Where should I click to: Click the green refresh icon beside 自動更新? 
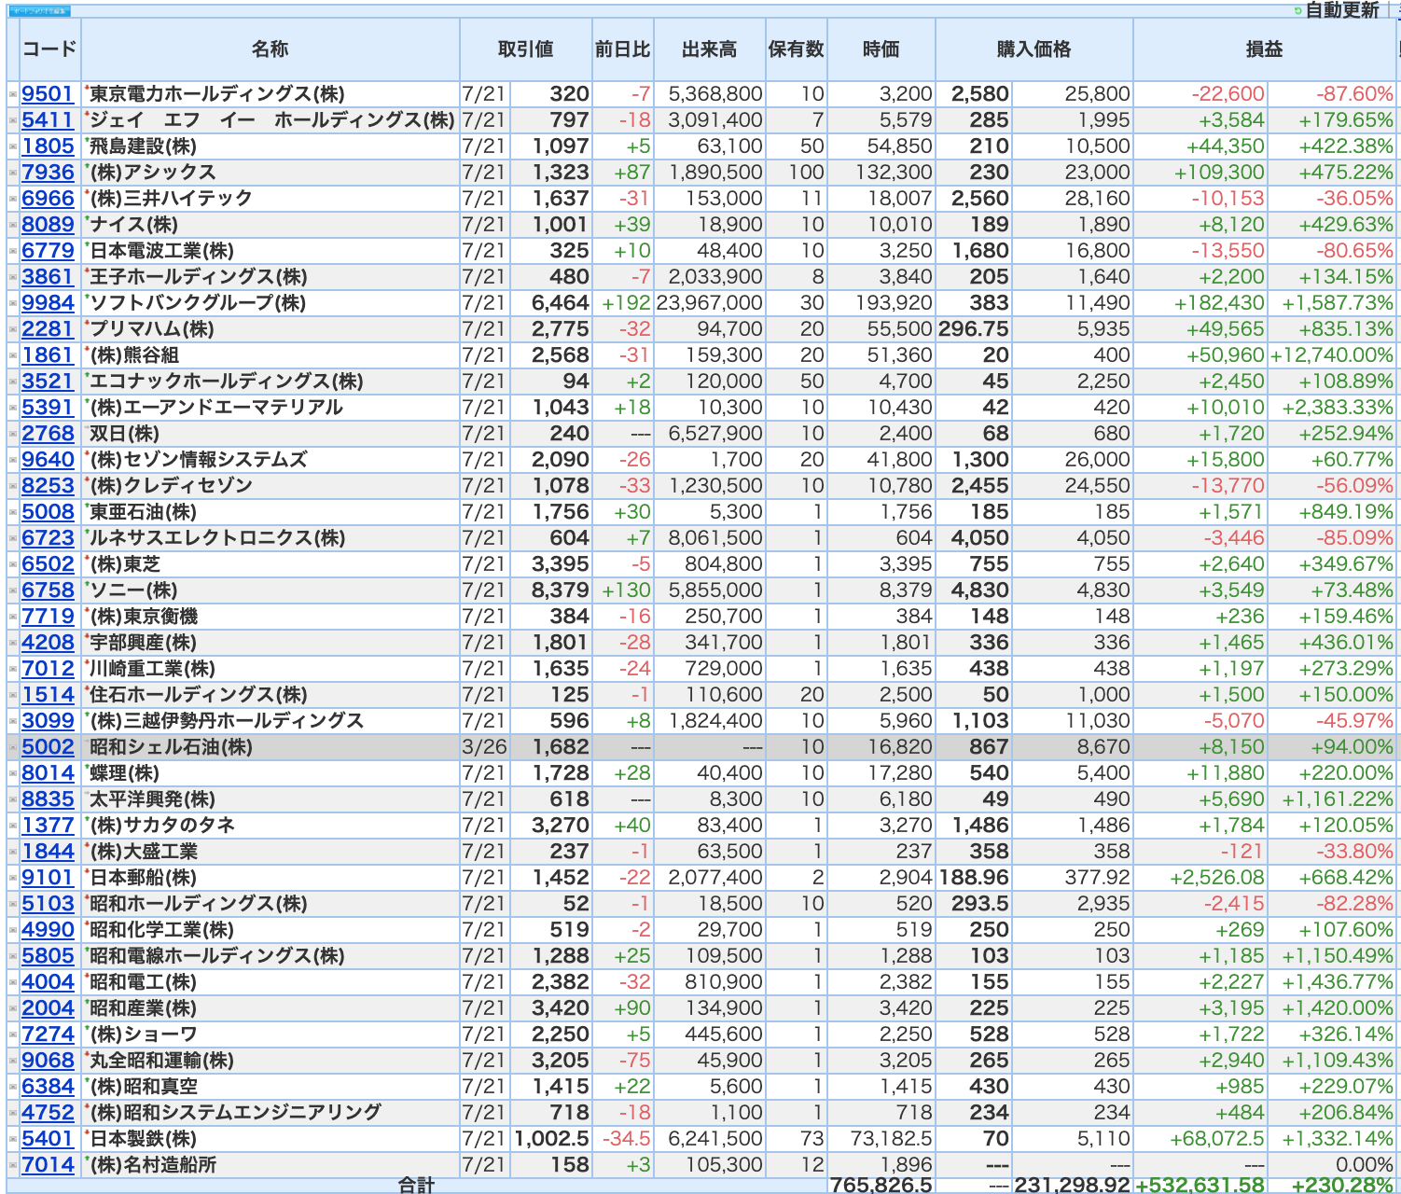click(1298, 10)
